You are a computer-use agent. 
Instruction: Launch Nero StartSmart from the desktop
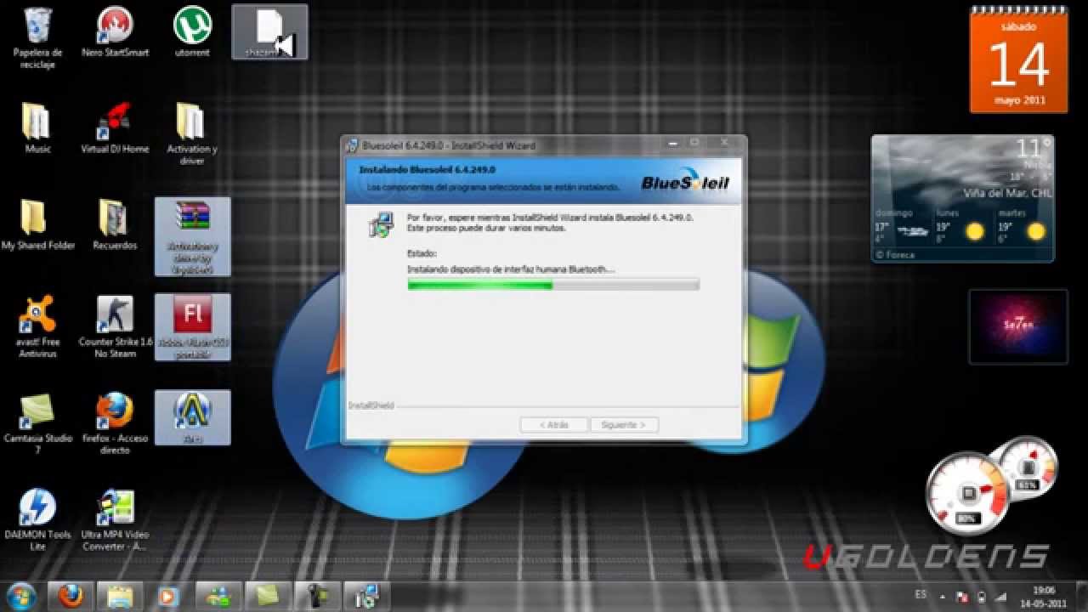115,34
